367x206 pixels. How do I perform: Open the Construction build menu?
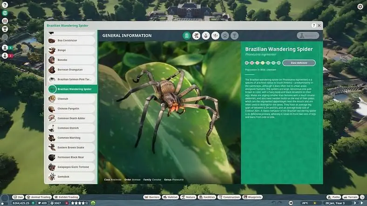coord(229,197)
